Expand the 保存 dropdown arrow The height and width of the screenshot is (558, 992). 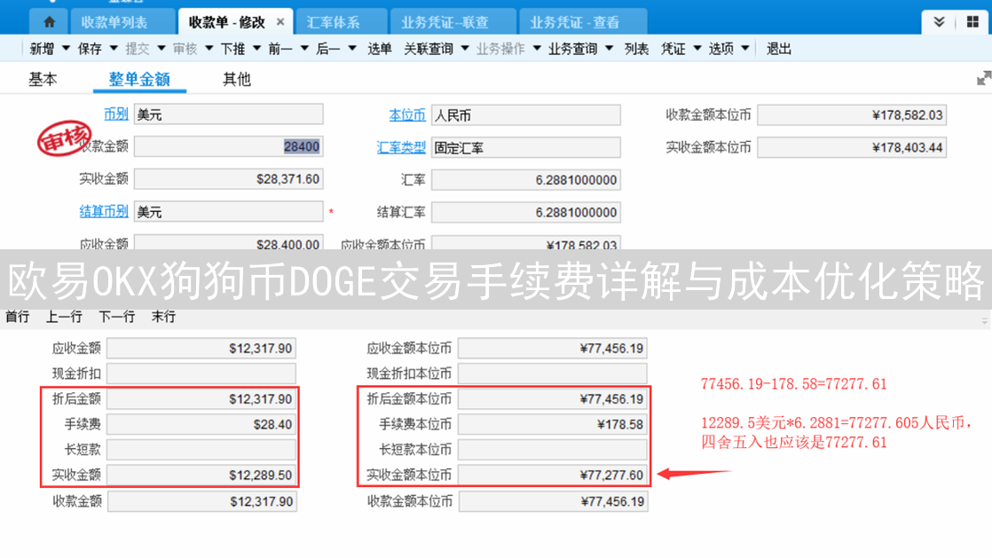click(114, 49)
